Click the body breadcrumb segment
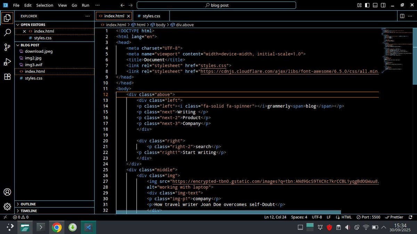The image size is (417, 234). pos(158,25)
